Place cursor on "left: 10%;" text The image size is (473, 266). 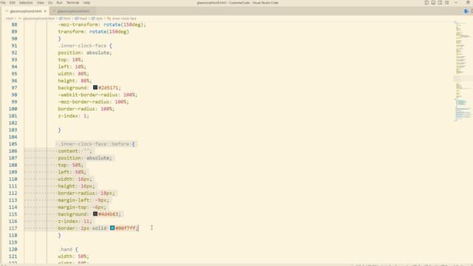(72, 66)
